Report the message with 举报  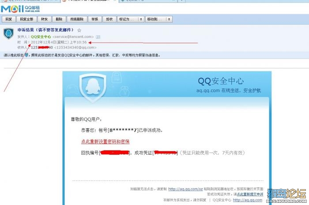[x=95, y=19]
